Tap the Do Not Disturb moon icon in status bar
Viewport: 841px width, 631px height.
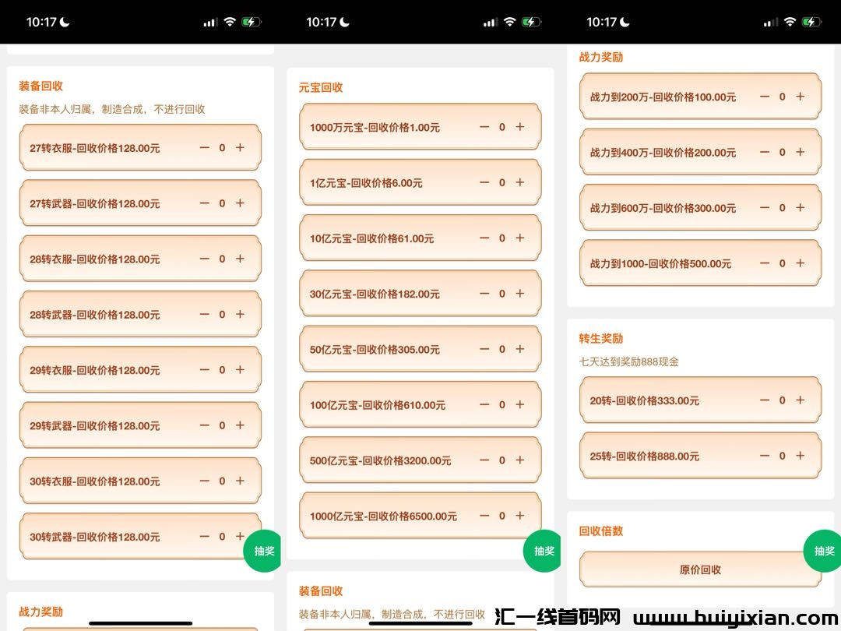point(64,22)
